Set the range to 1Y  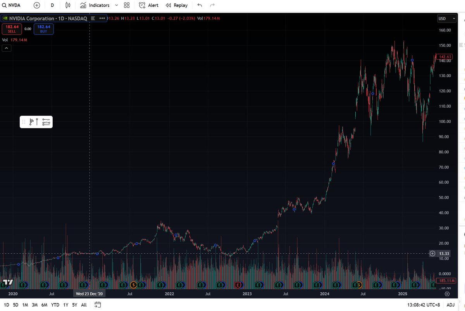(65, 305)
